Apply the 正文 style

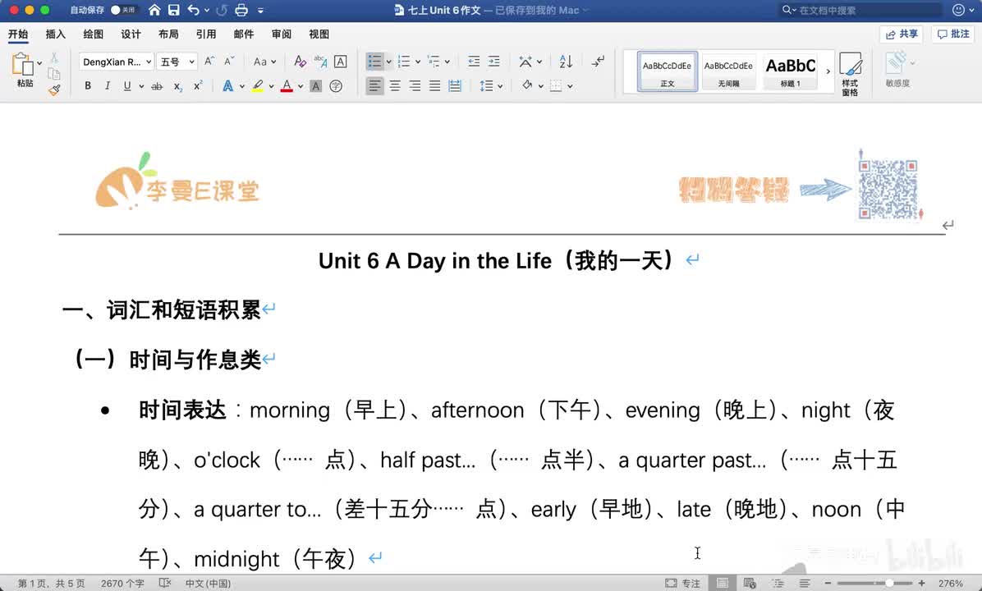click(668, 71)
